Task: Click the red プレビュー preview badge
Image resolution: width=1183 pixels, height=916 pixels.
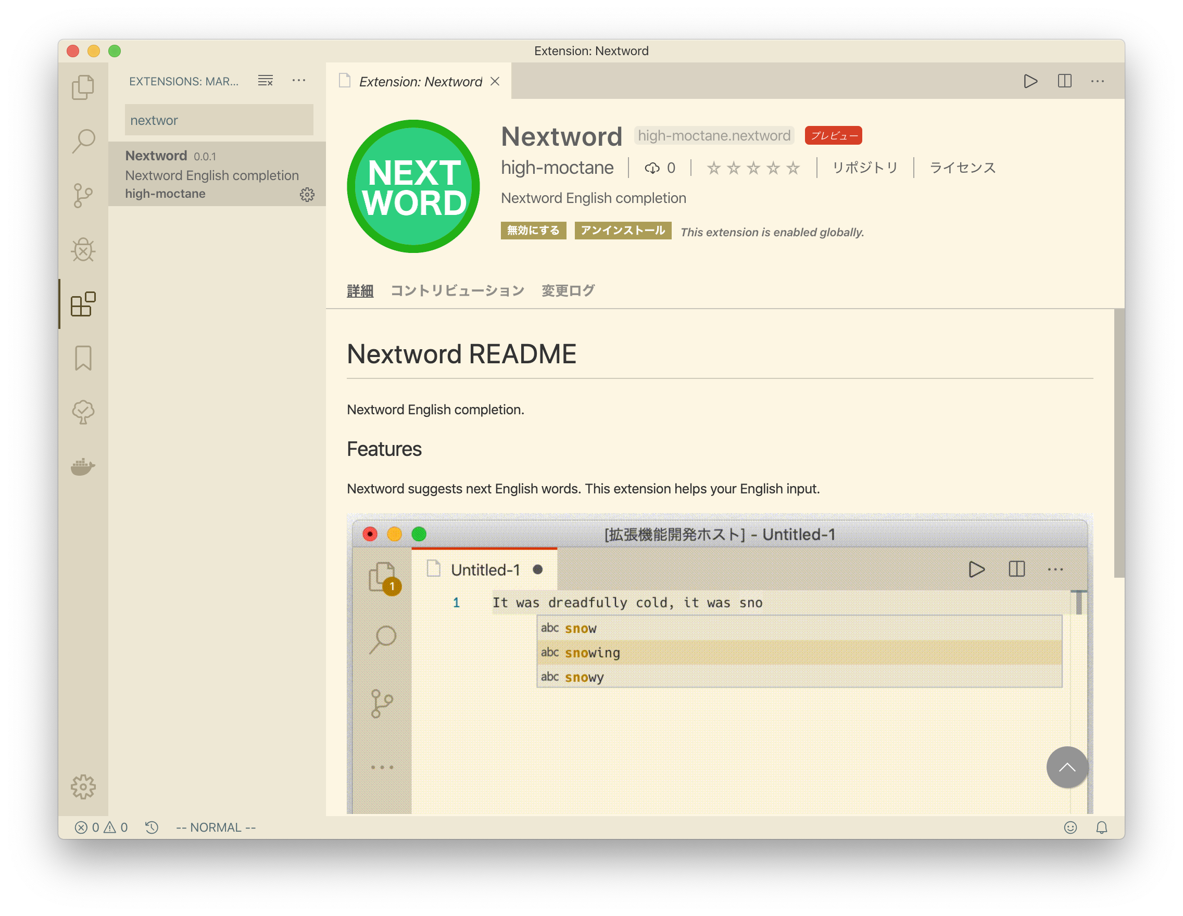Action: 833,135
